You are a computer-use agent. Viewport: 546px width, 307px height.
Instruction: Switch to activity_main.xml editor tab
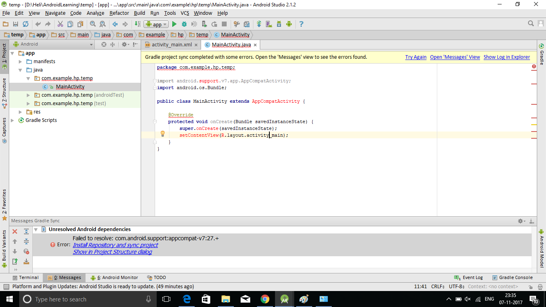pos(171,45)
